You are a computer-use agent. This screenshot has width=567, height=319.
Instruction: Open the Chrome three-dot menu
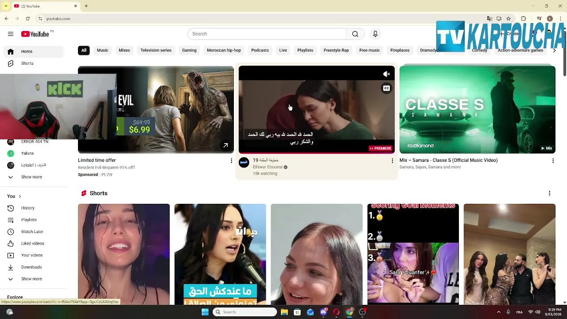[x=560, y=19]
